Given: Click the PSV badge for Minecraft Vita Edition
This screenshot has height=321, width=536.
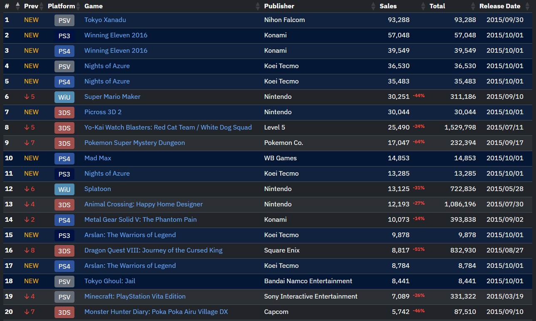Looking at the screenshot, I should [x=64, y=297].
